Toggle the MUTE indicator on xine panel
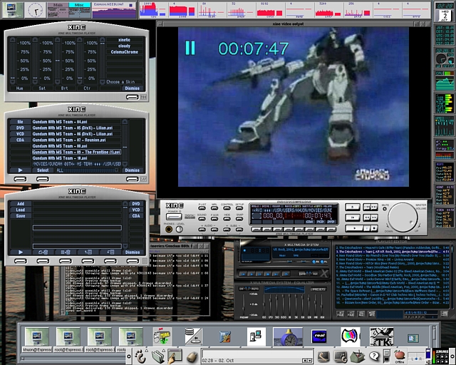Screen dimensions: 456x365 coord(385,209)
